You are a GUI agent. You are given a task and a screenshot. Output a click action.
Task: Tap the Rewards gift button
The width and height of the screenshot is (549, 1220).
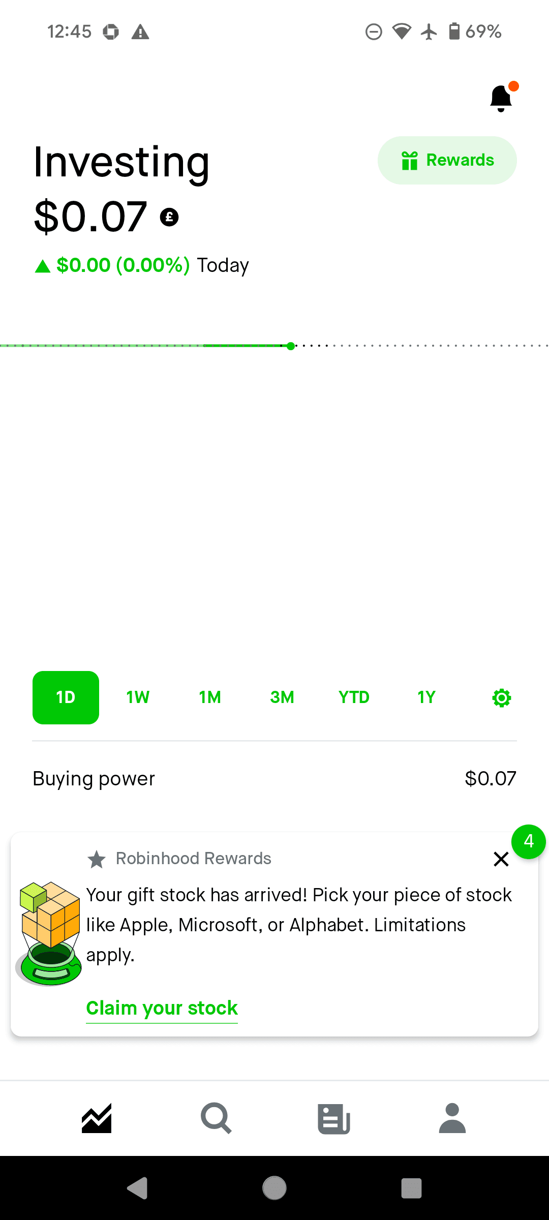[447, 160]
